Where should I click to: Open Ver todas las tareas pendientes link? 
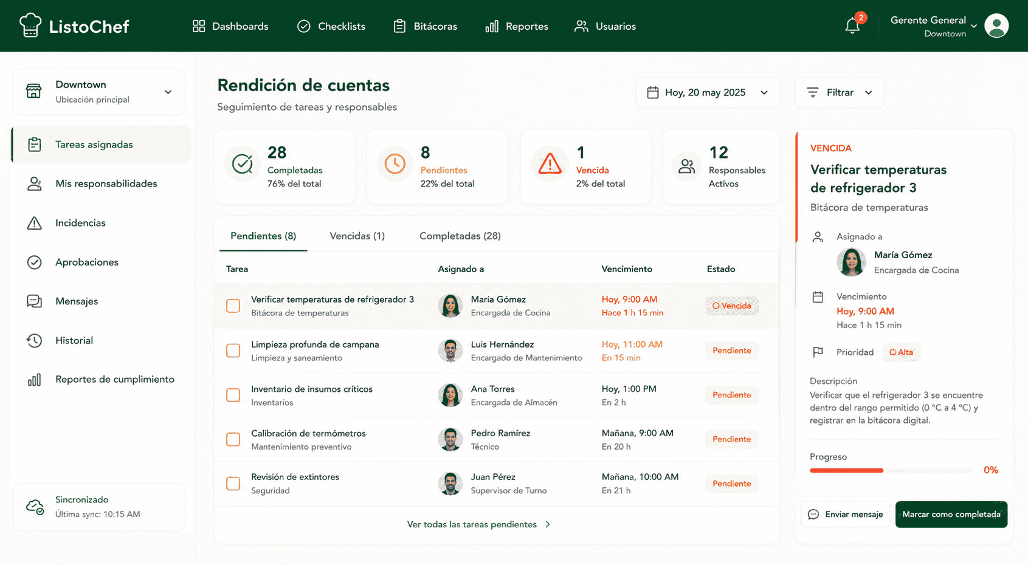pos(478,524)
